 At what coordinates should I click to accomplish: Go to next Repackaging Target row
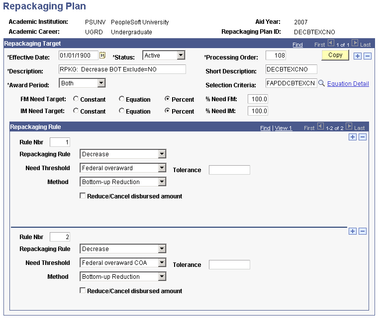pyautogui.click(x=355, y=43)
